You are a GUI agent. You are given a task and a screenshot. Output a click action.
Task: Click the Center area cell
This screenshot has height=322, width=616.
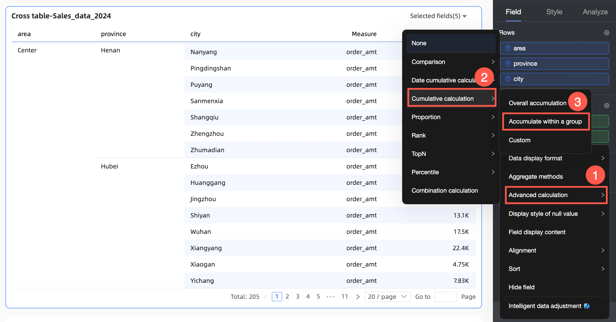tap(27, 50)
